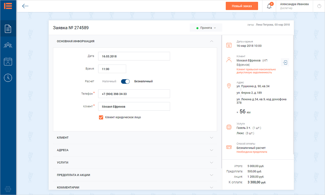Click the Телефон input field
The width and height of the screenshot is (325, 195).
[x=134, y=94]
